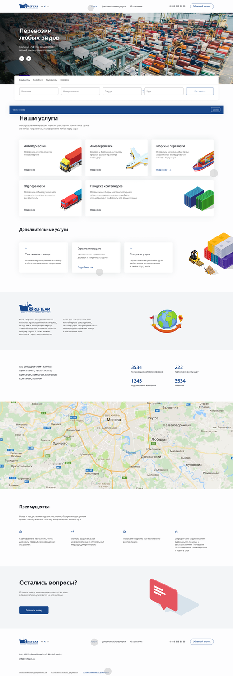This screenshot has width=233, height=677.
Task: Open Политика конфиденциальности footer link
Action: (33, 672)
